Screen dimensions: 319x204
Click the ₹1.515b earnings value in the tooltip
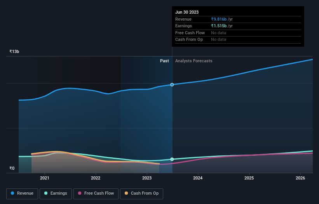[x=219, y=26]
